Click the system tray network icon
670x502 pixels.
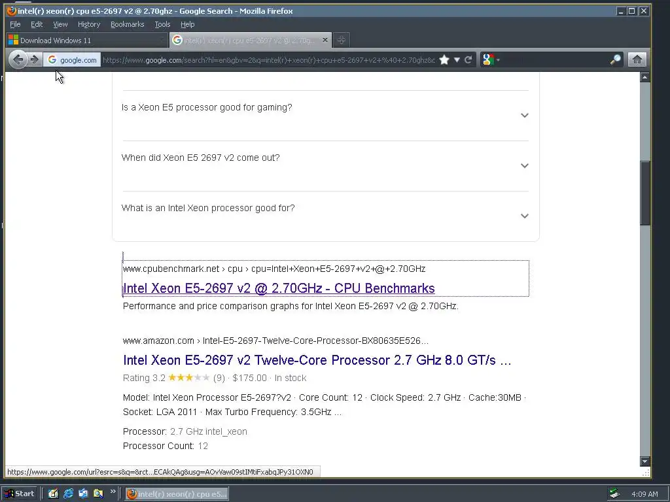click(x=614, y=494)
